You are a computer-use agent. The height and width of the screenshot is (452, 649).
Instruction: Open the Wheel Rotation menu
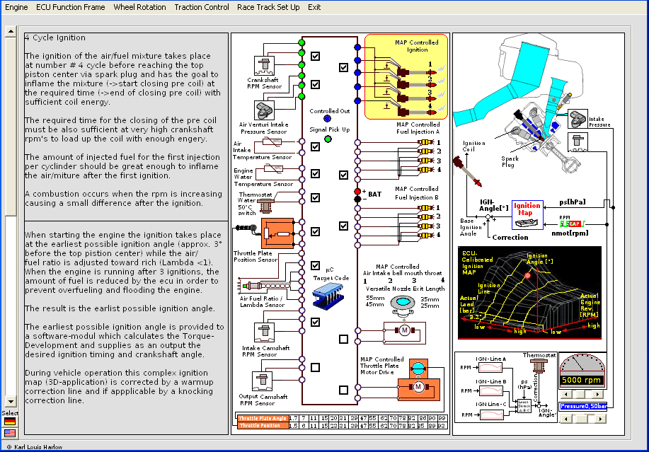139,7
